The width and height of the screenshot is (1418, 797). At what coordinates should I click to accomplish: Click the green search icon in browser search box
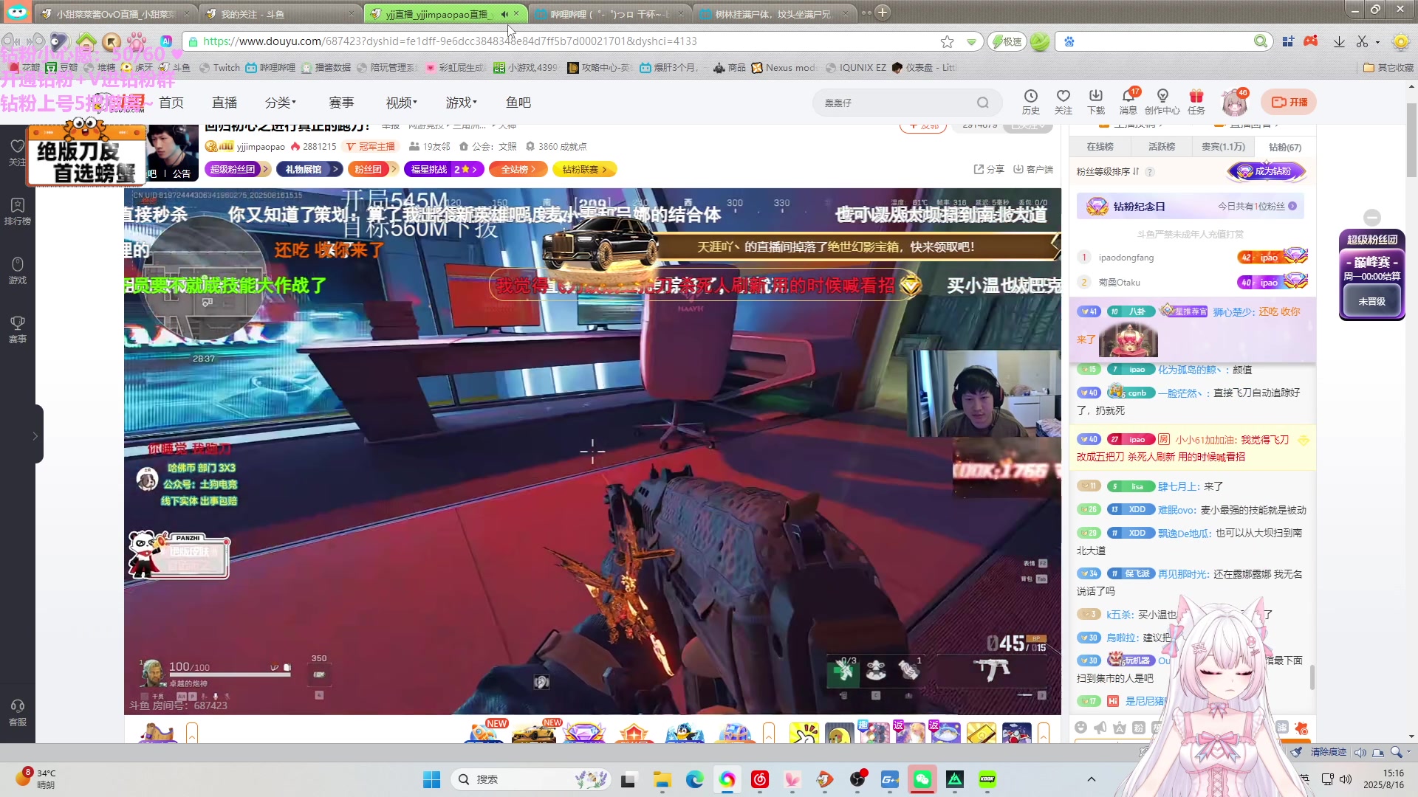pos(1260,41)
